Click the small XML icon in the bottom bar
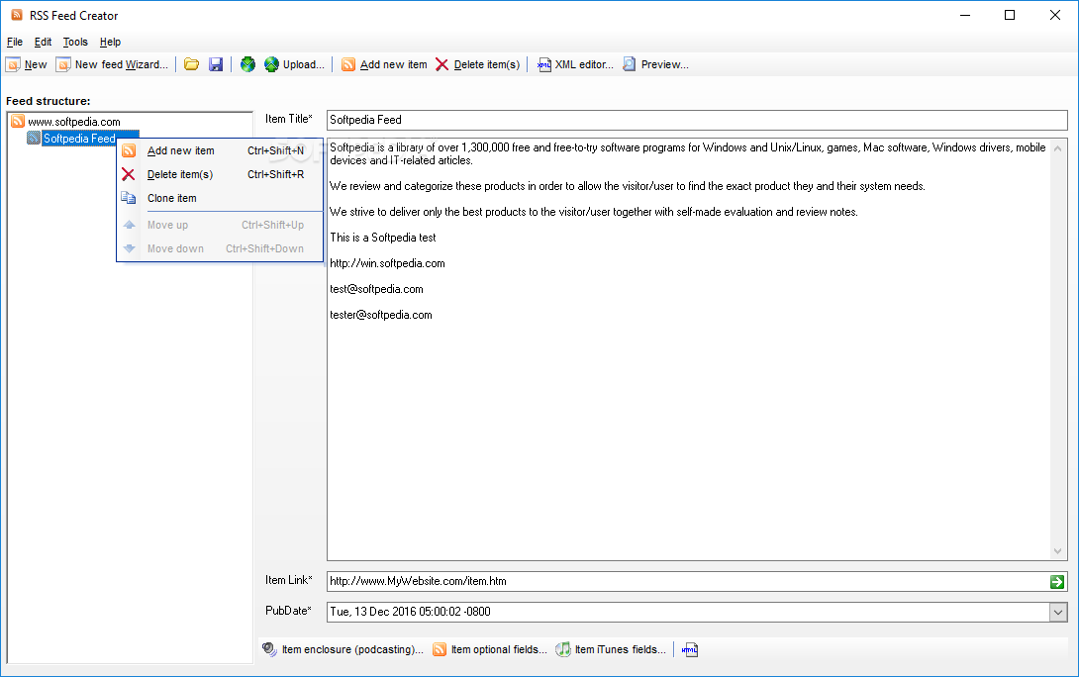The image size is (1079, 677). coord(690,649)
